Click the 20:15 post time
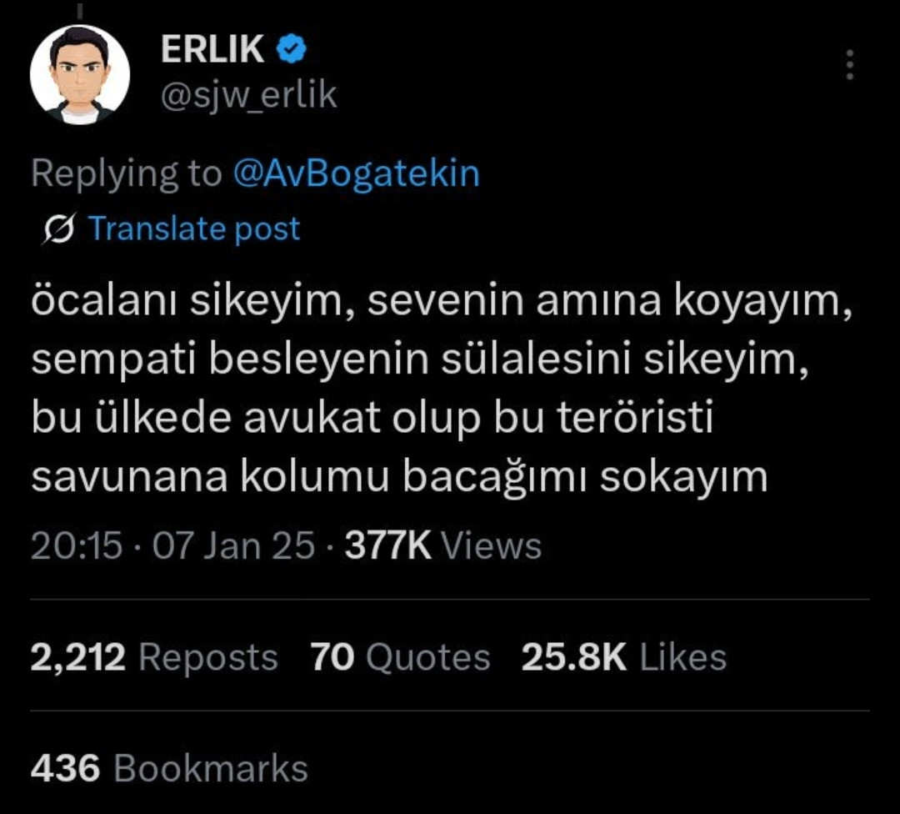Screen dimensions: 900x814 point(76,546)
